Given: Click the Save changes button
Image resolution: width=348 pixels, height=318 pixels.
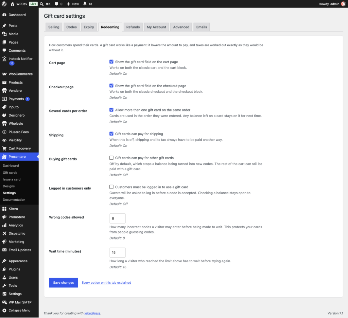Looking at the screenshot, I should [64, 282].
